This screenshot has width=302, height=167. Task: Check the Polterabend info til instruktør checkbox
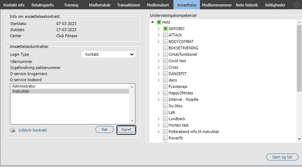[x=165, y=132]
